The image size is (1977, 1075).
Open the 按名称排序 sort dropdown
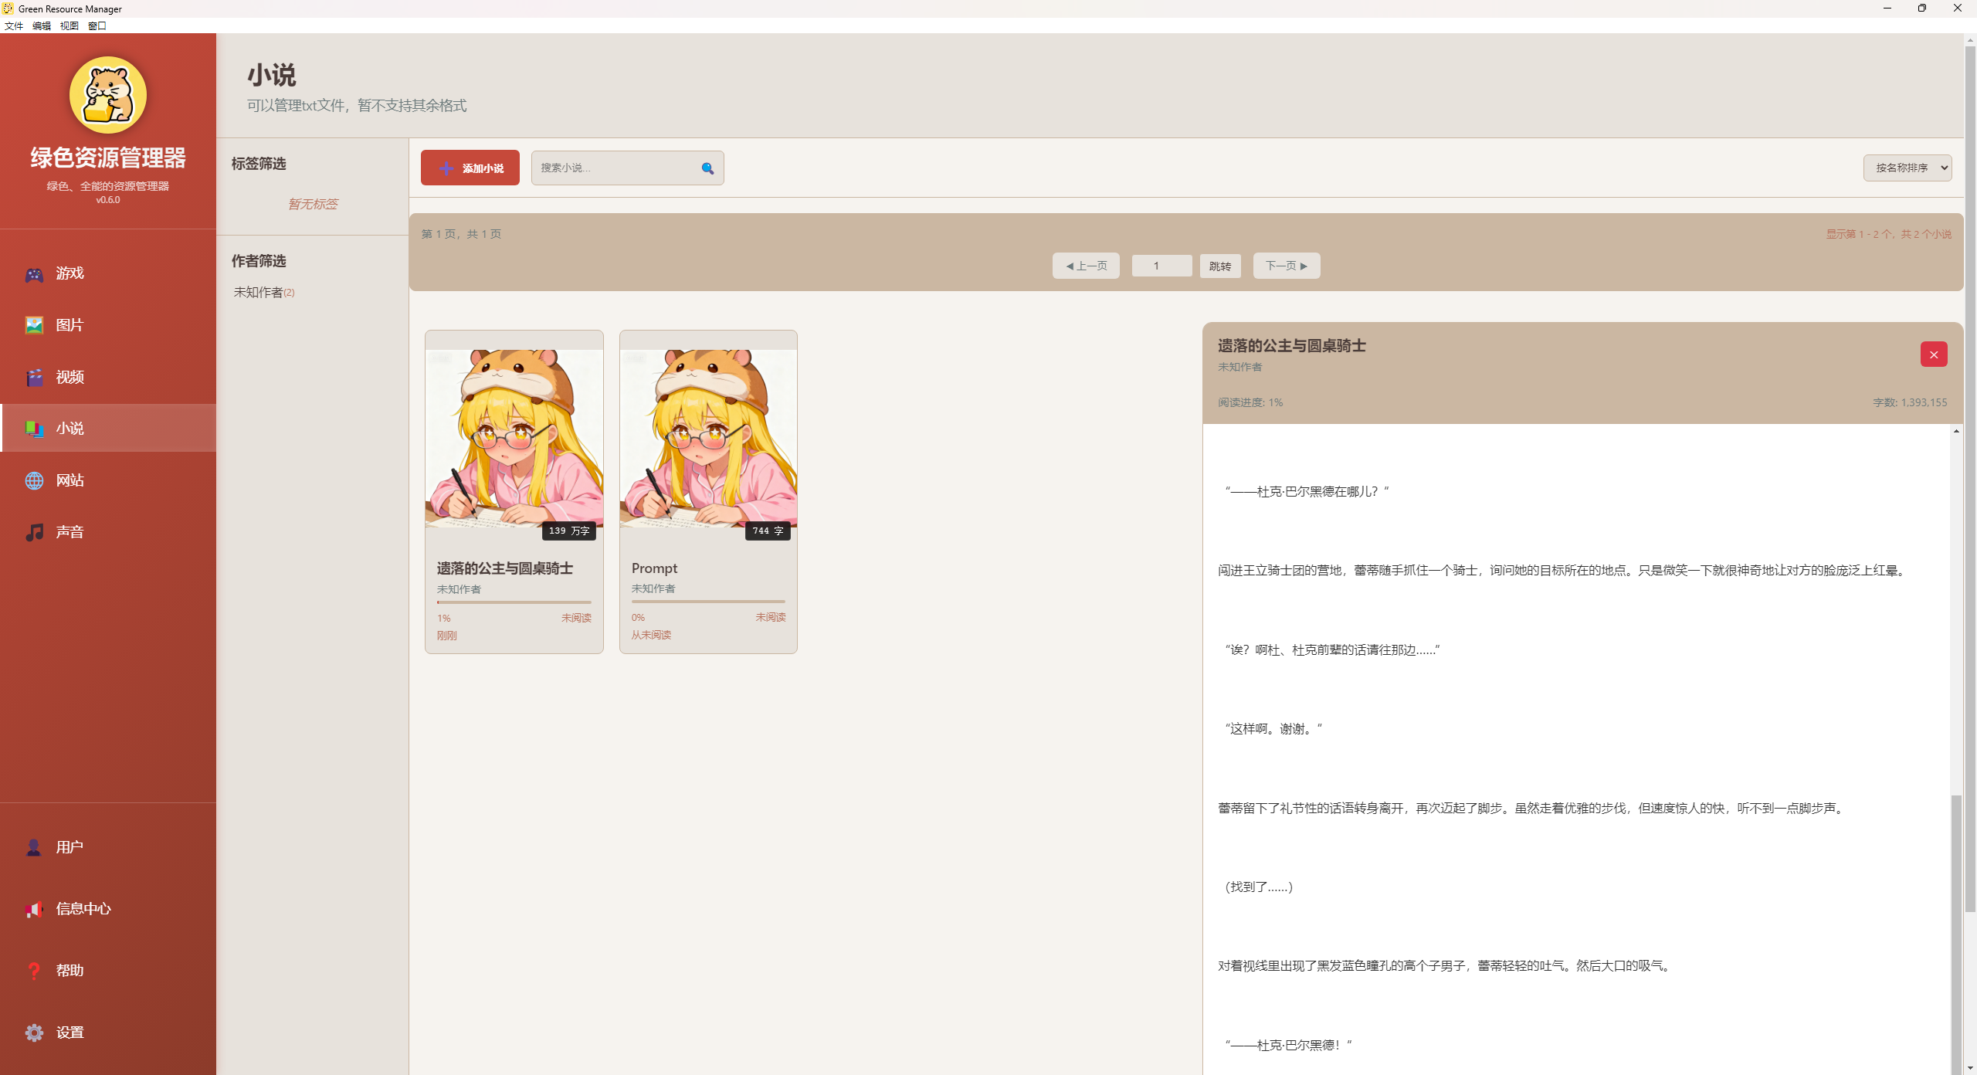(x=1907, y=168)
